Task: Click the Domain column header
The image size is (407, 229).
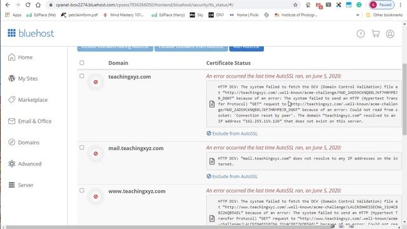Action: point(118,63)
